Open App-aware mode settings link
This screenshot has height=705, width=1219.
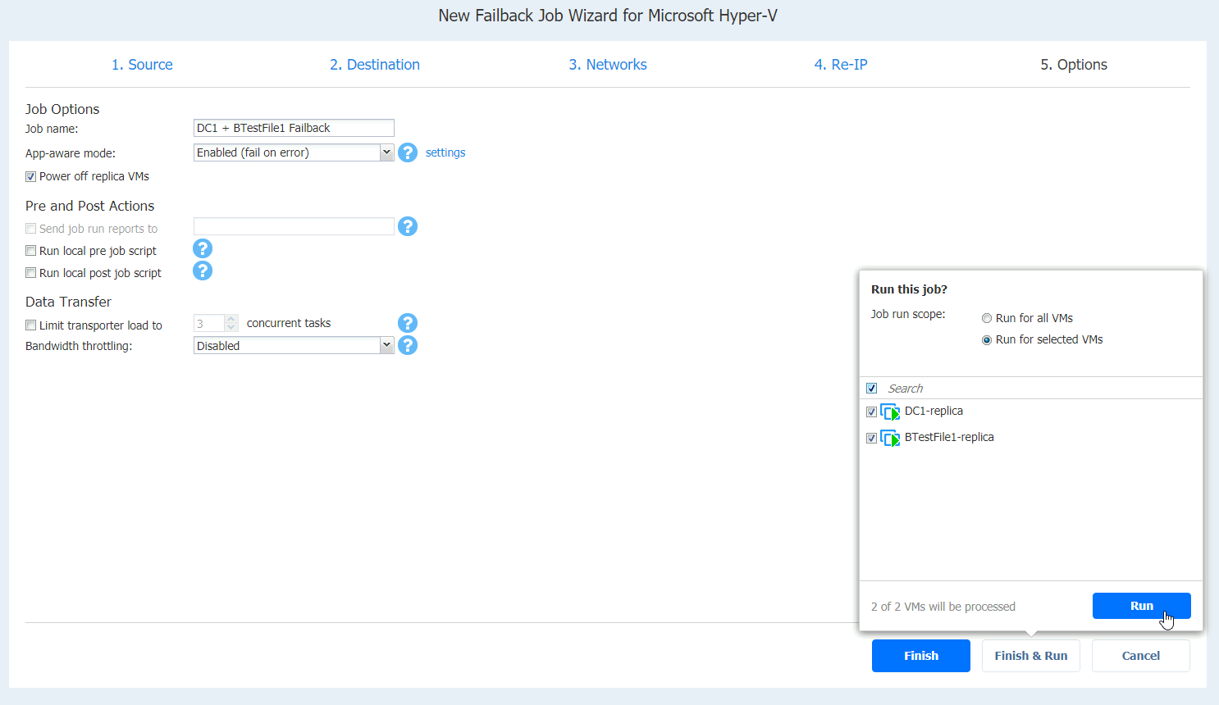point(445,152)
